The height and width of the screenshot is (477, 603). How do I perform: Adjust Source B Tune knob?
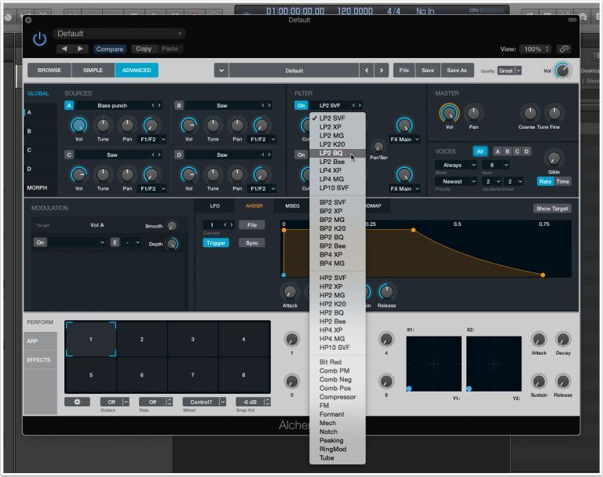tap(213, 126)
